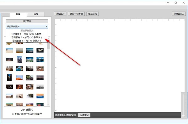The image size is (188, 124).
Task: Select the white bird on black thumbnail
Action: (x=40, y=50)
